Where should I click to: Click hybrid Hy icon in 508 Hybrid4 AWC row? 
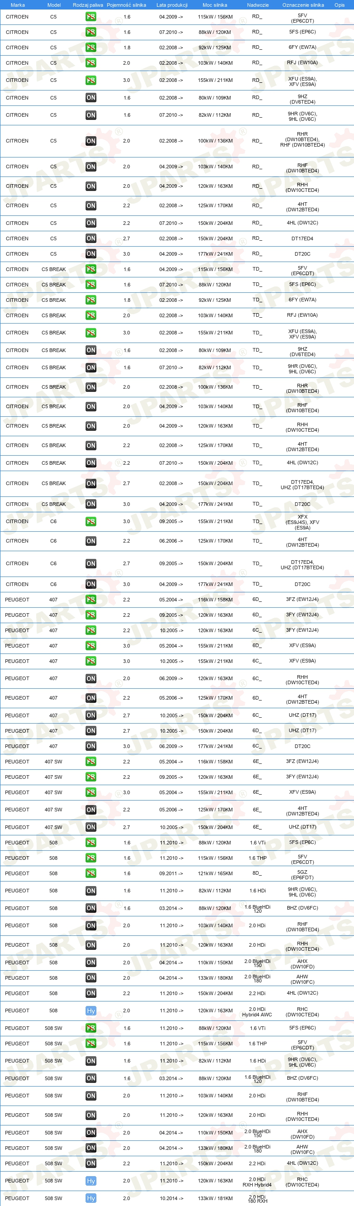coord(91,1011)
